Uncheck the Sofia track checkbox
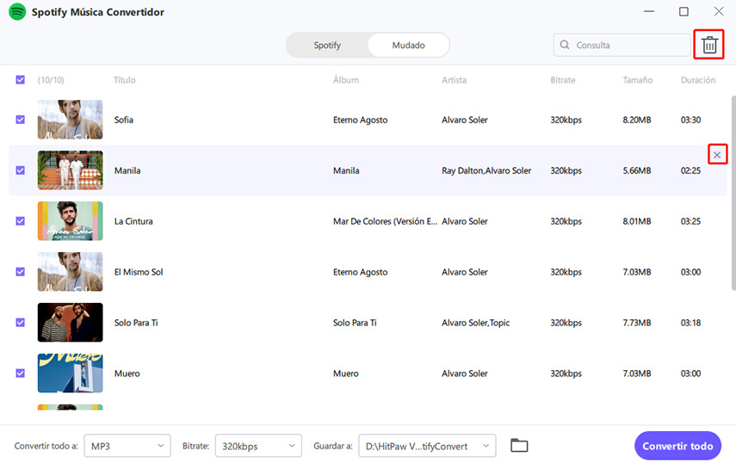Screen dimensions: 736x463 point(20,120)
